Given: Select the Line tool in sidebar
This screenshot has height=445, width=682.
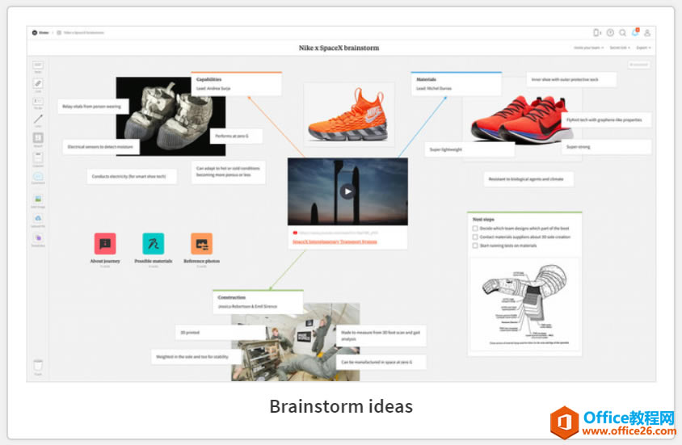Looking at the screenshot, I should 38,120.
